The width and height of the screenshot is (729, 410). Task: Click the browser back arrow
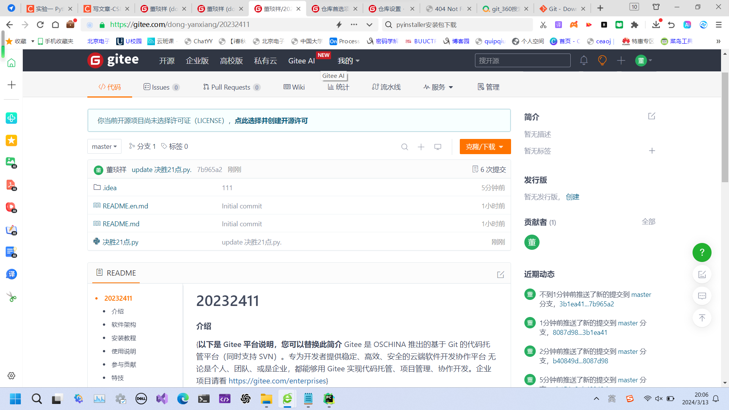click(9, 25)
